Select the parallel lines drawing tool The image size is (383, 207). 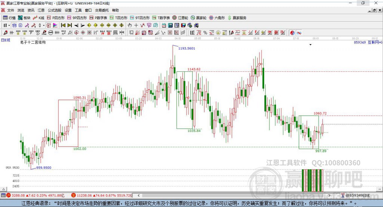tap(183, 33)
